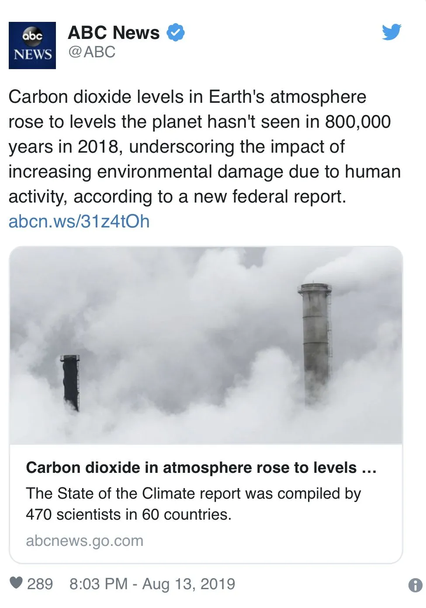Click the State of the Climate card description
The image size is (426, 608).
click(x=193, y=503)
